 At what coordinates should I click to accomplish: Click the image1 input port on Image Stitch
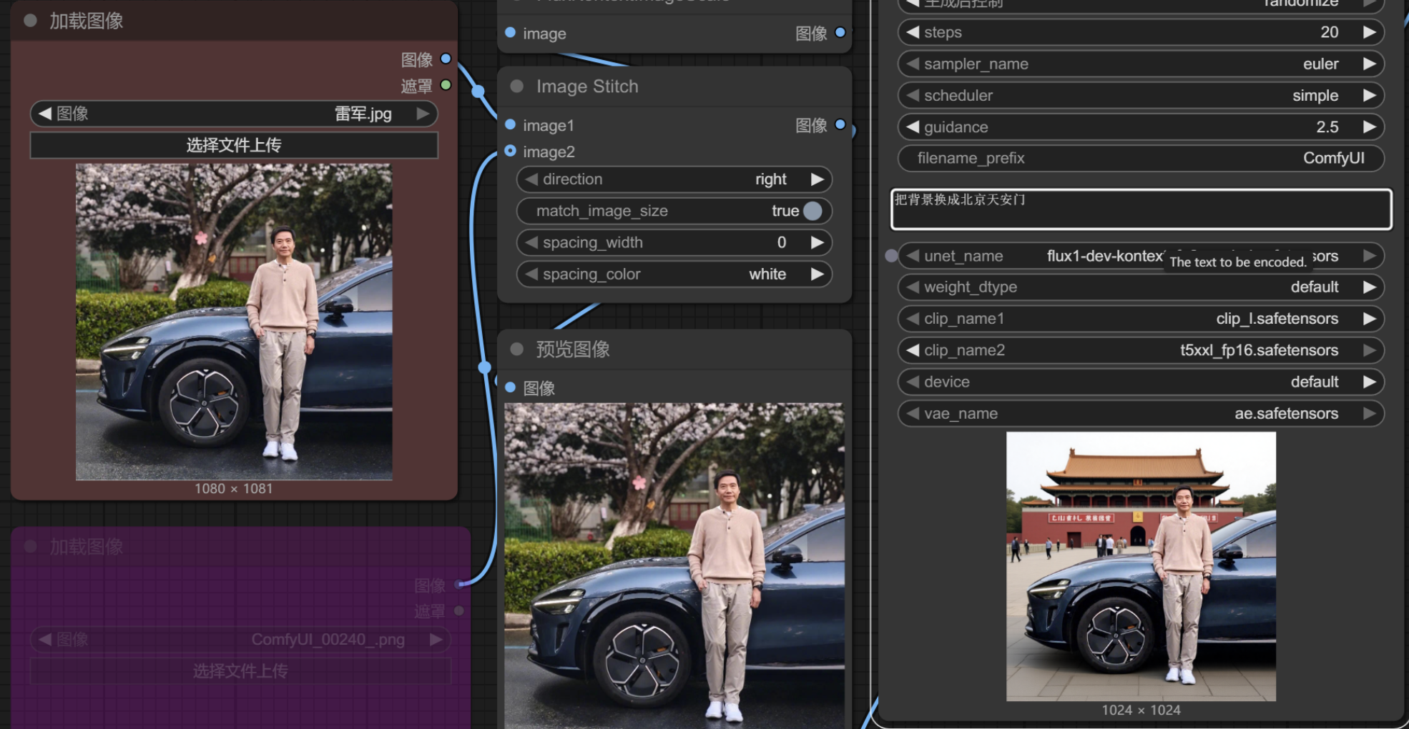(510, 124)
